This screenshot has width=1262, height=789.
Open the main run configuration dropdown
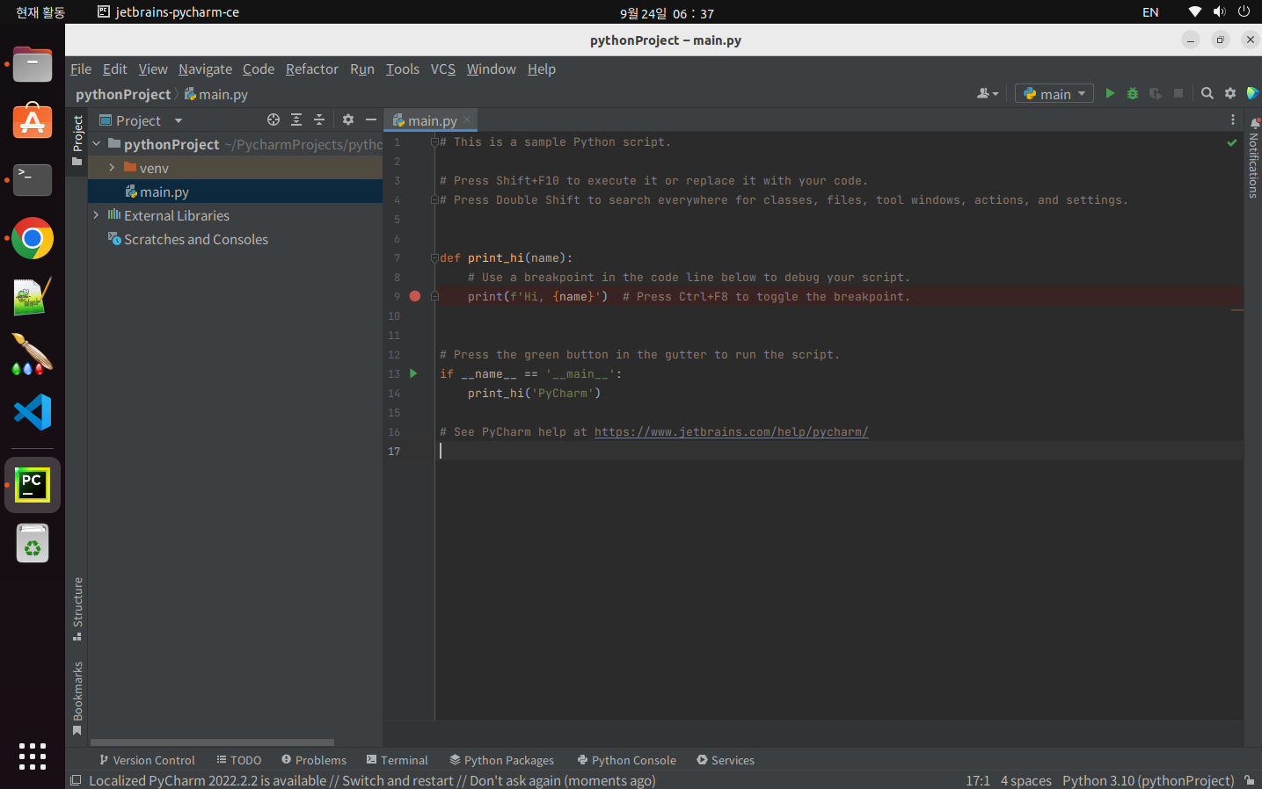(1054, 93)
